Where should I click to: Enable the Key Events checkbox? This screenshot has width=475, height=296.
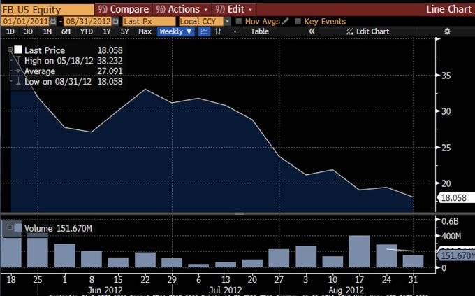pos(298,22)
